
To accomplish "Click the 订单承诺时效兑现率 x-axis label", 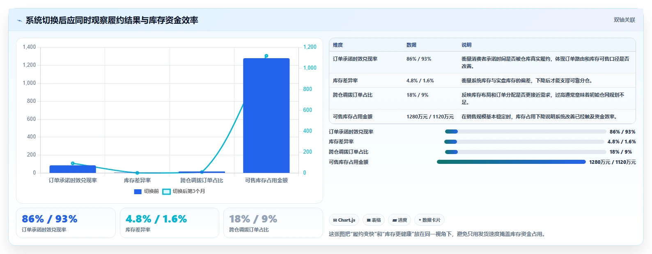I will 73,180.
